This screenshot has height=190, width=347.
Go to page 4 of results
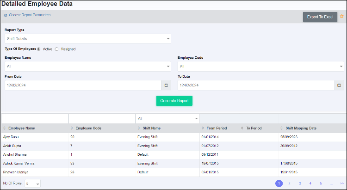click(x=310, y=184)
